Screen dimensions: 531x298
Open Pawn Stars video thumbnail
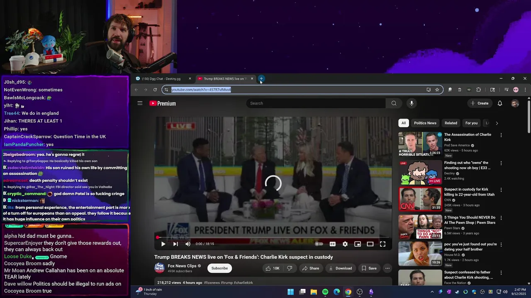[x=420, y=227]
